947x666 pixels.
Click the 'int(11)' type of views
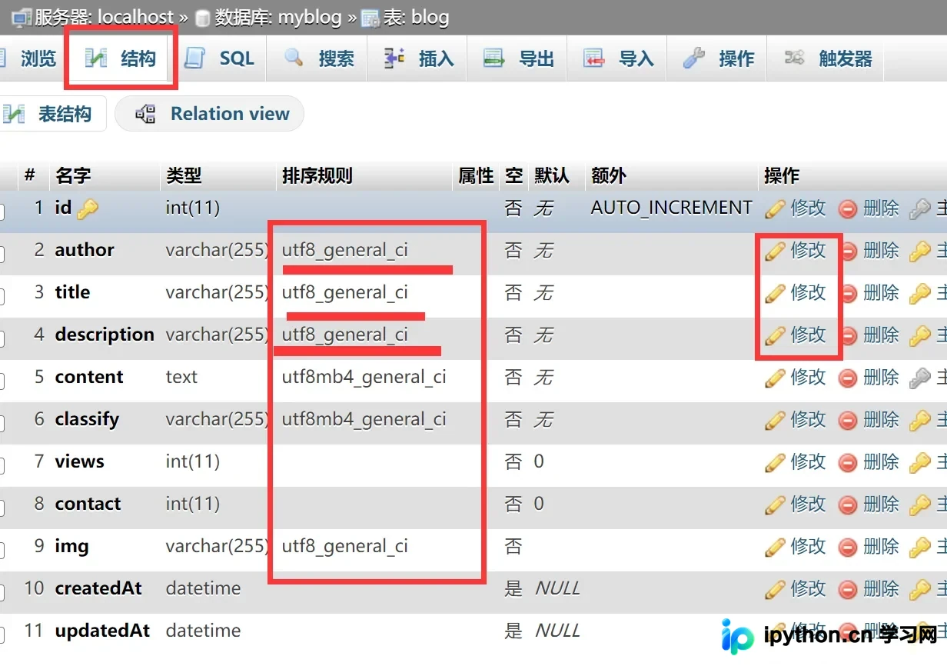192,461
